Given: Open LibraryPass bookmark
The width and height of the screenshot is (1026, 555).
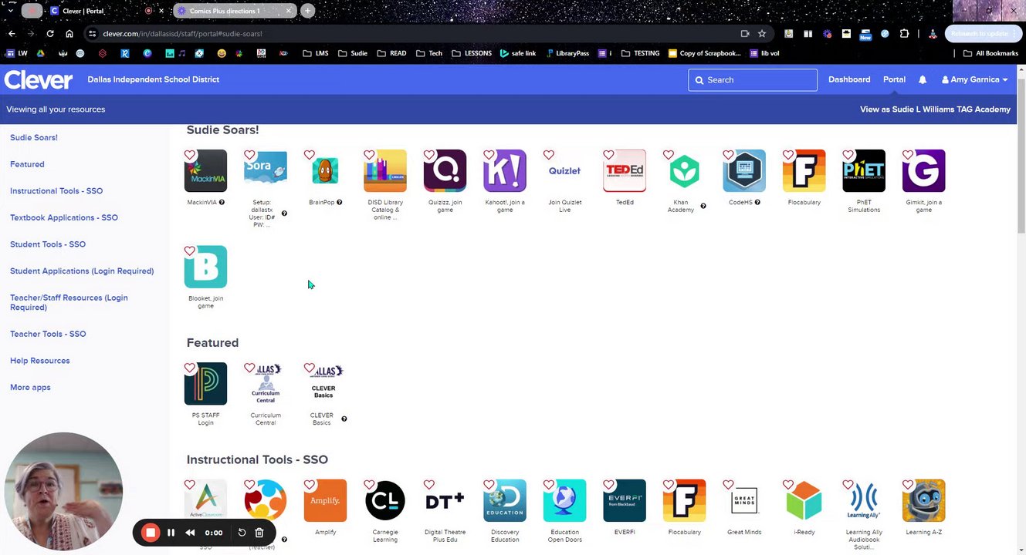Looking at the screenshot, I should [567, 53].
